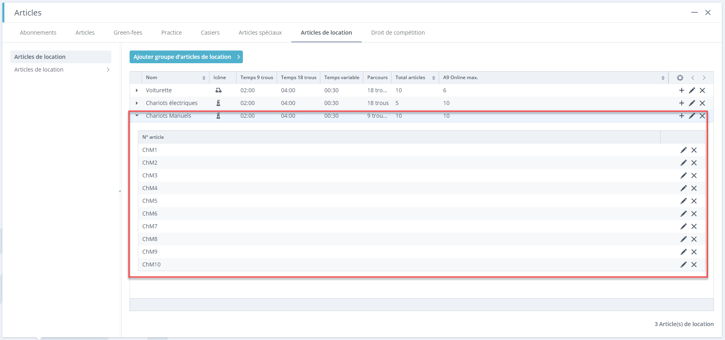Click the golf cart icon for Voiturette
The height and width of the screenshot is (340, 725).
(219, 90)
